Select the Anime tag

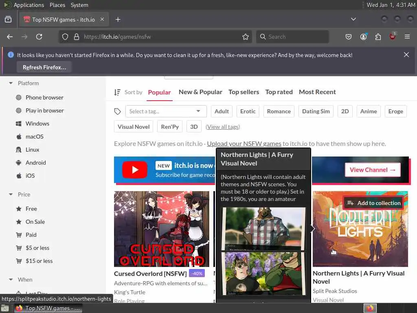point(368,111)
